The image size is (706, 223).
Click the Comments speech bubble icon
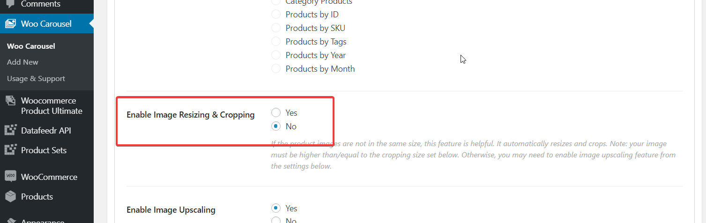point(10,4)
